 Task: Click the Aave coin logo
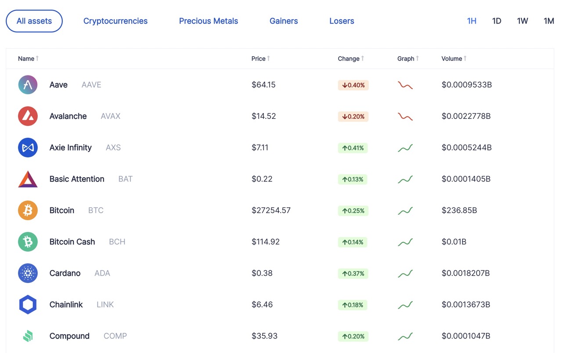pos(28,85)
